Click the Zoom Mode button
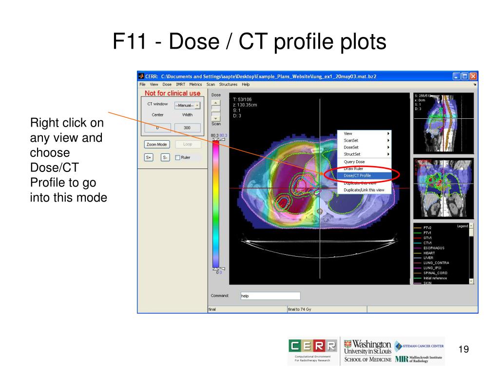Screen dimensions: 499x374 coord(156,144)
